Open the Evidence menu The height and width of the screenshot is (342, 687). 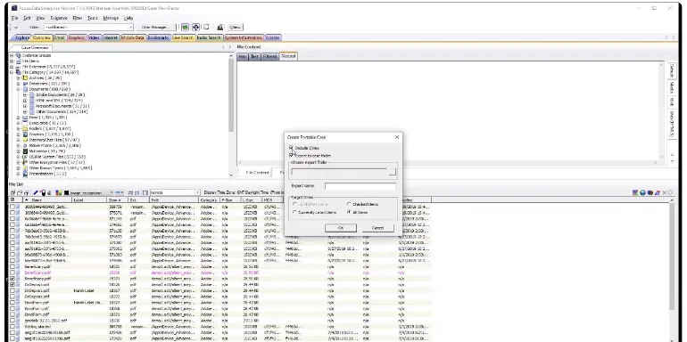(59, 19)
